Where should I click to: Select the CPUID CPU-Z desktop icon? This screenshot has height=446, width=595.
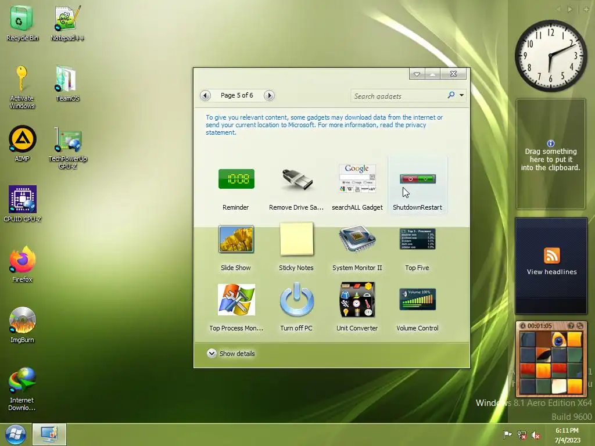pyautogui.click(x=22, y=204)
